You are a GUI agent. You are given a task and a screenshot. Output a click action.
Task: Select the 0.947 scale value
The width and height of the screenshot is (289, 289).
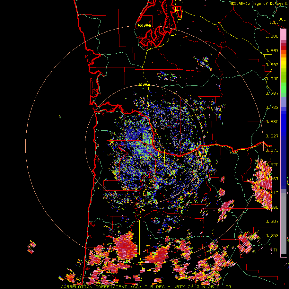(x=272, y=50)
